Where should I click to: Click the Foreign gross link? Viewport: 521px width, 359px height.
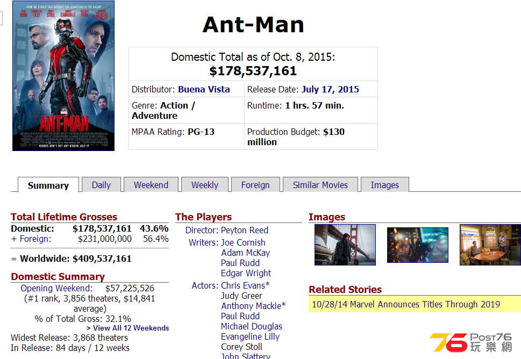point(35,239)
